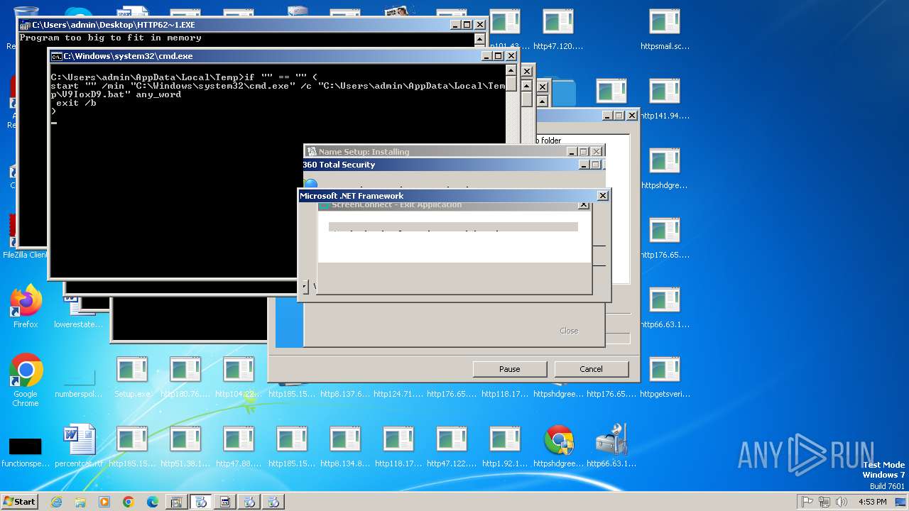Select the http8.134.8 desktop file icon
Viewport: 909px width, 511px height.
coord(345,446)
